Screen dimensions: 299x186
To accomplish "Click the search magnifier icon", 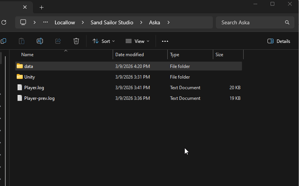I will (287, 22).
